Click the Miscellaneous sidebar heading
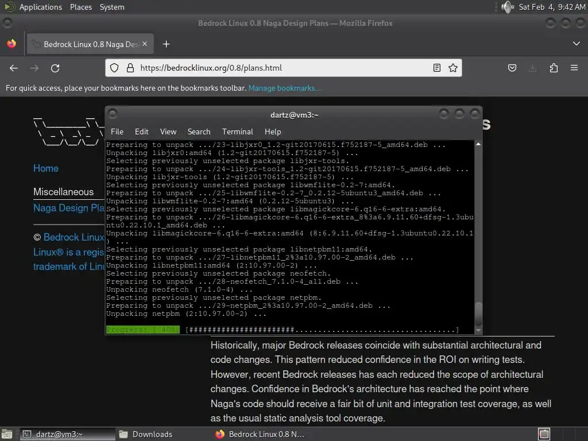Viewport: 588px width, 441px height. click(x=63, y=192)
